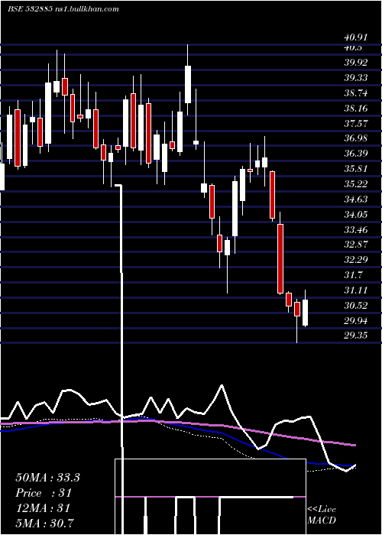Click the 35.22 price axis label
The image size is (382, 535).
[x=356, y=185]
